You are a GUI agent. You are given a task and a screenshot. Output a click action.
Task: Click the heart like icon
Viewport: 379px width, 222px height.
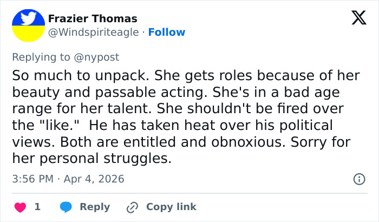[x=19, y=207]
